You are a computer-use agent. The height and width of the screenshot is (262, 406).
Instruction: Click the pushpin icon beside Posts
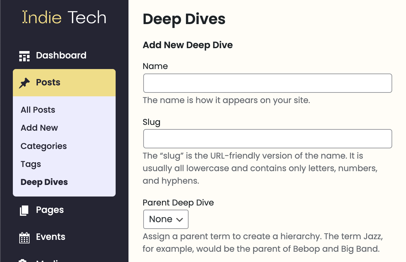[24, 83]
